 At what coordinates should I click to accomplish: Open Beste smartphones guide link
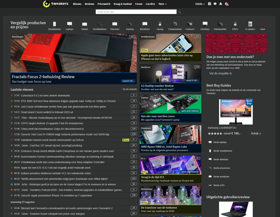point(223,151)
